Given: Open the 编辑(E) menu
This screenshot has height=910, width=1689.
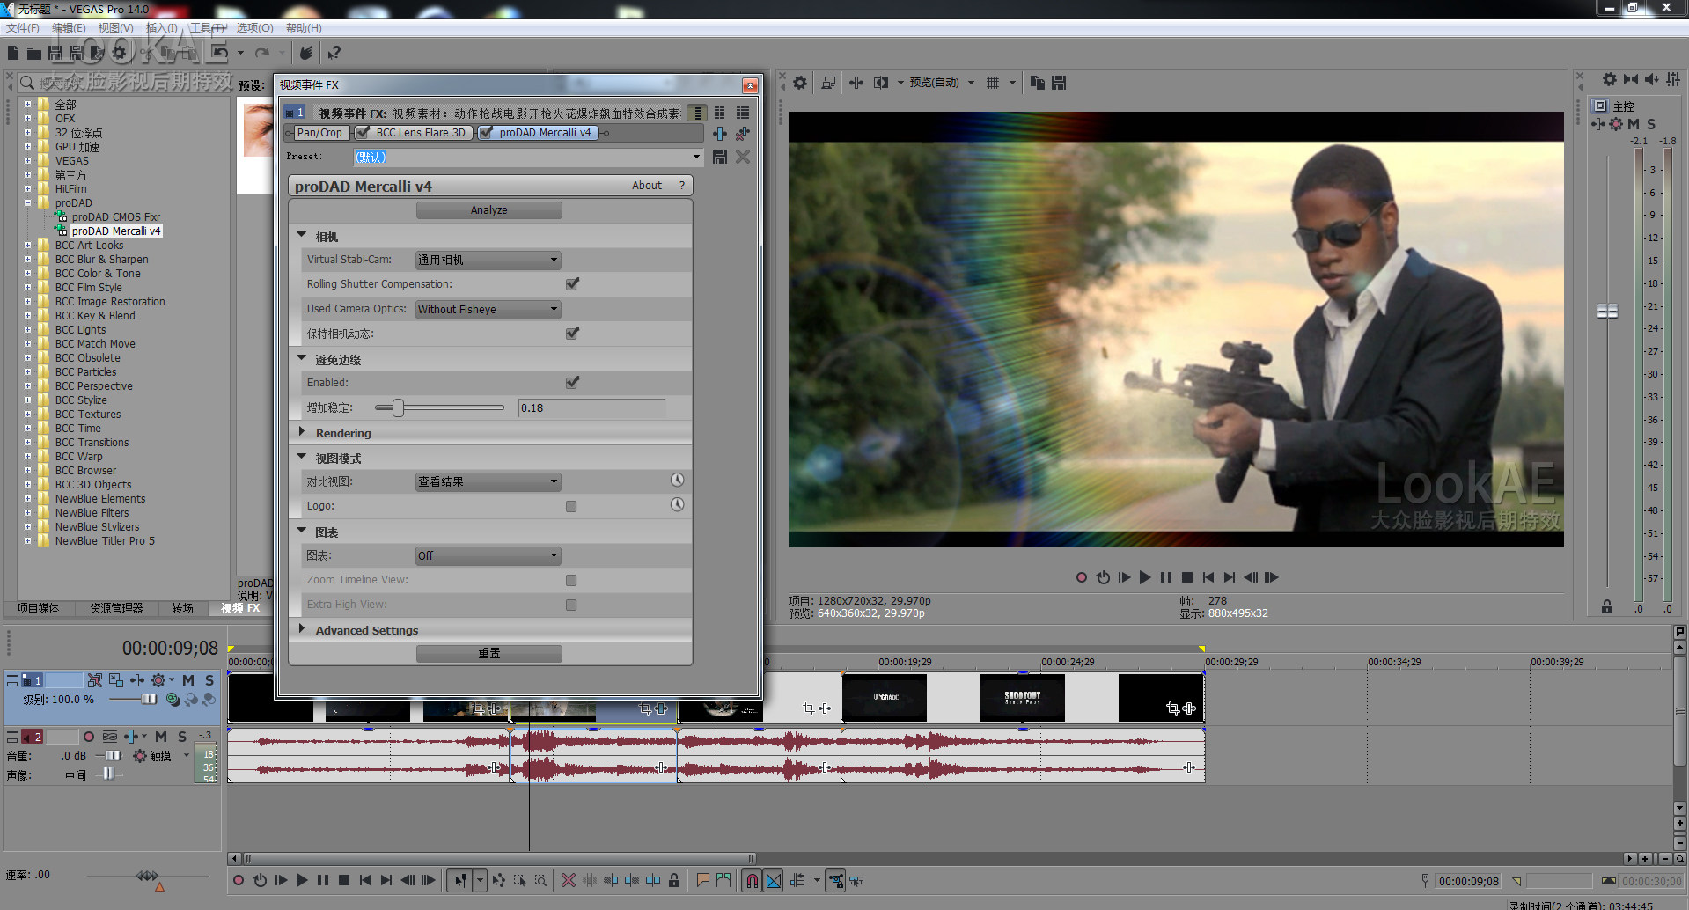Looking at the screenshot, I should pyautogui.click(x=69, y=28).
